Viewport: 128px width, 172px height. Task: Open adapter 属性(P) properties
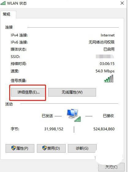coord(20,148)
